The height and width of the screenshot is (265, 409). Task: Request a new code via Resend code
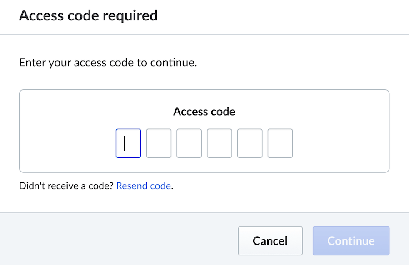click(144, 186)
